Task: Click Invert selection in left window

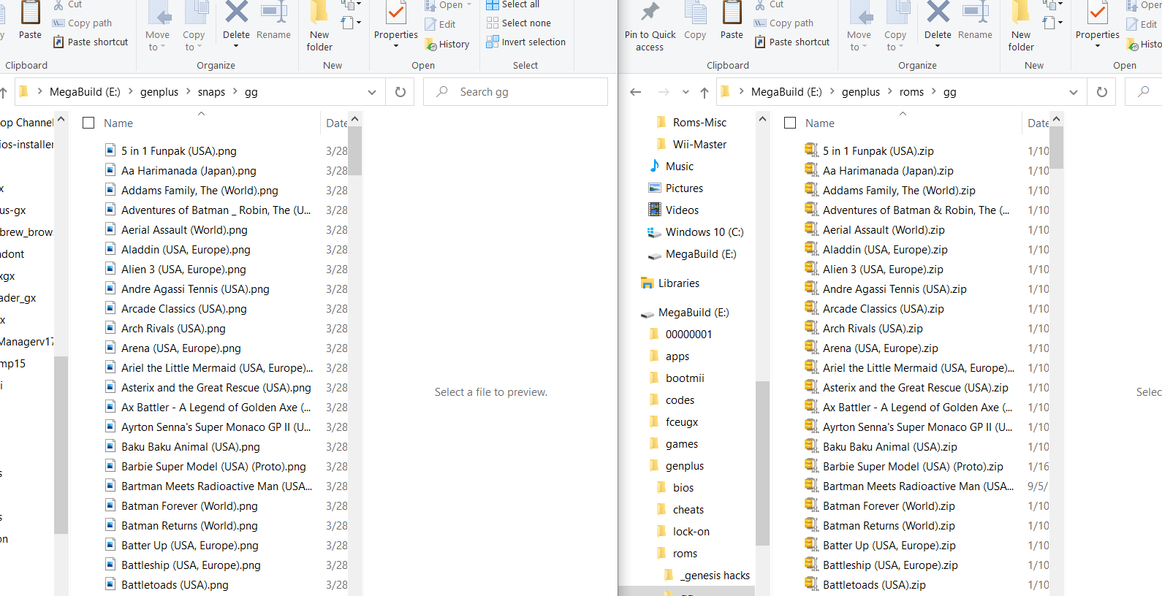Action: click(x=526, y=42)
